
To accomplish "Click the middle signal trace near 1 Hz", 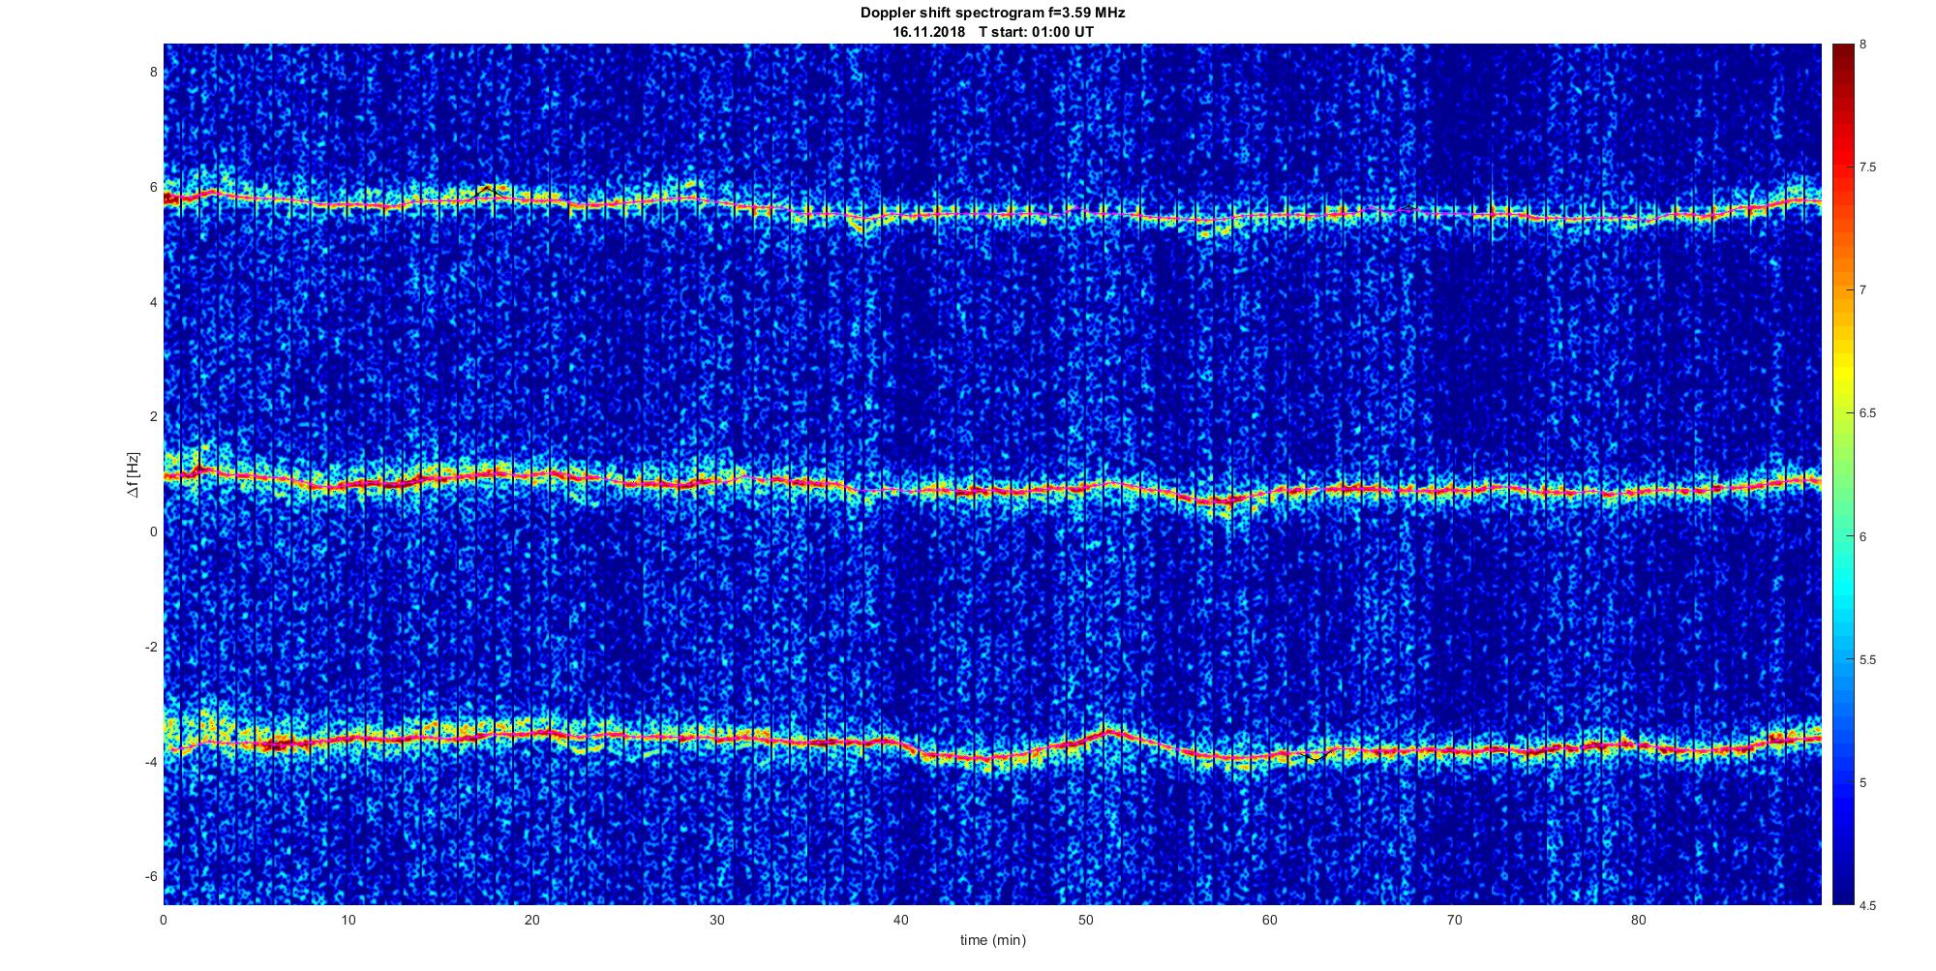I will click(x=992, y=487).
